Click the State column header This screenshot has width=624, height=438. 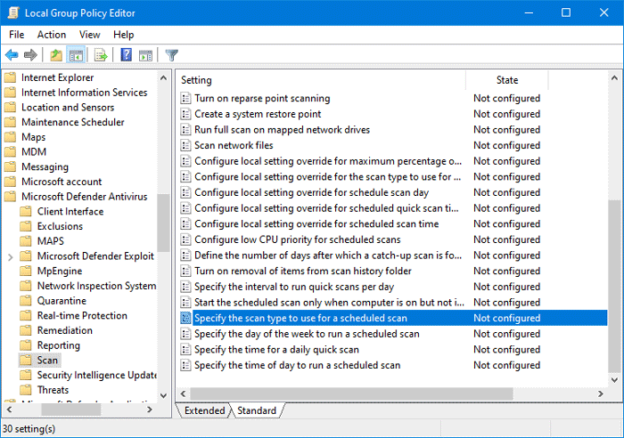[x=507, y=80]
